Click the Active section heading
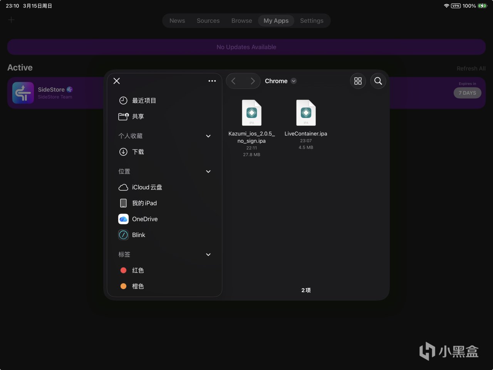493x370 pixels. (20, 67)
